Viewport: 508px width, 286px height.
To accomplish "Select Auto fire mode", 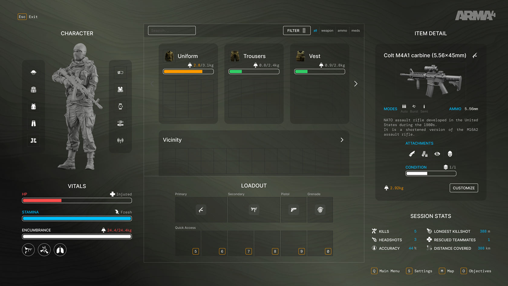I will coord(404,109).
